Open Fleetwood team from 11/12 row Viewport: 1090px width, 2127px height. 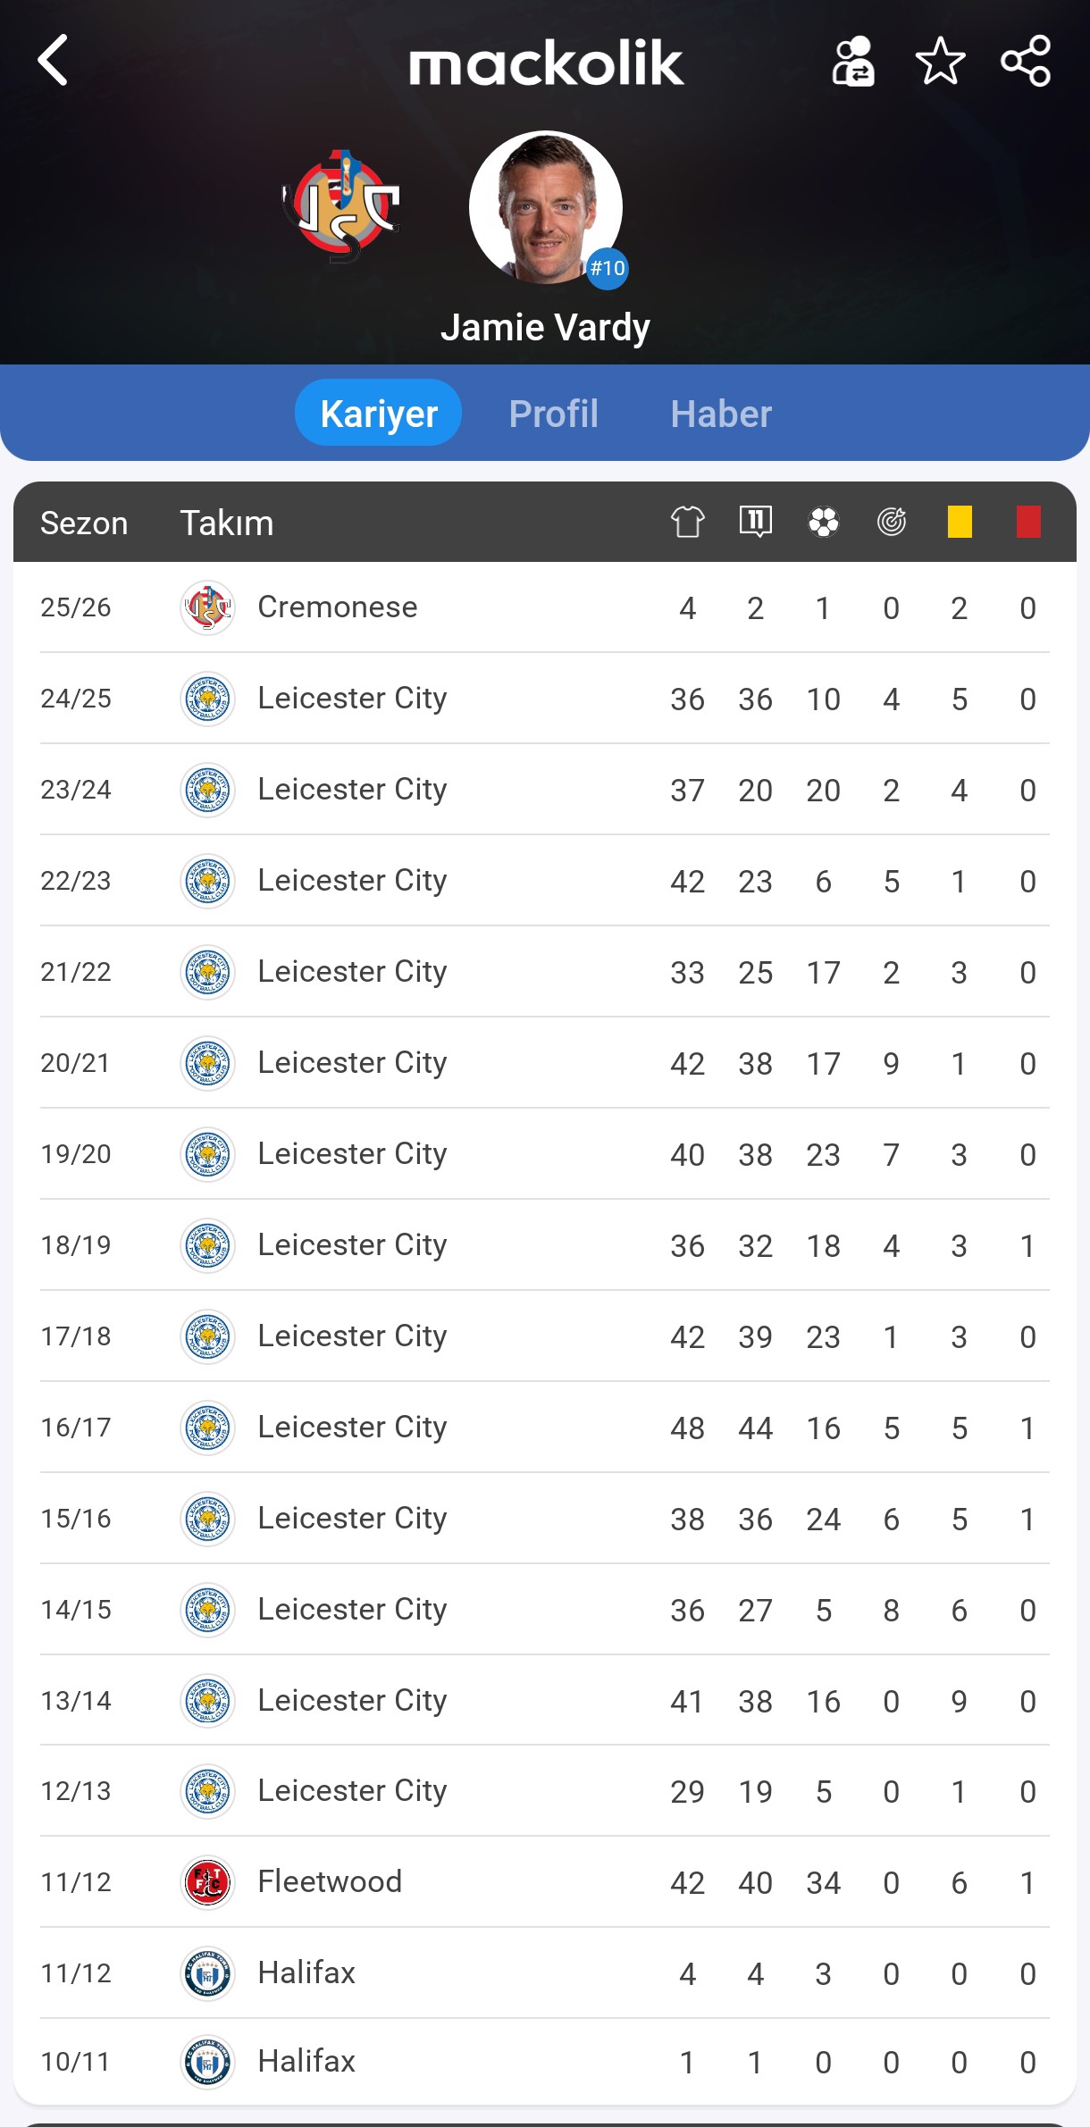click(329, 1881)
